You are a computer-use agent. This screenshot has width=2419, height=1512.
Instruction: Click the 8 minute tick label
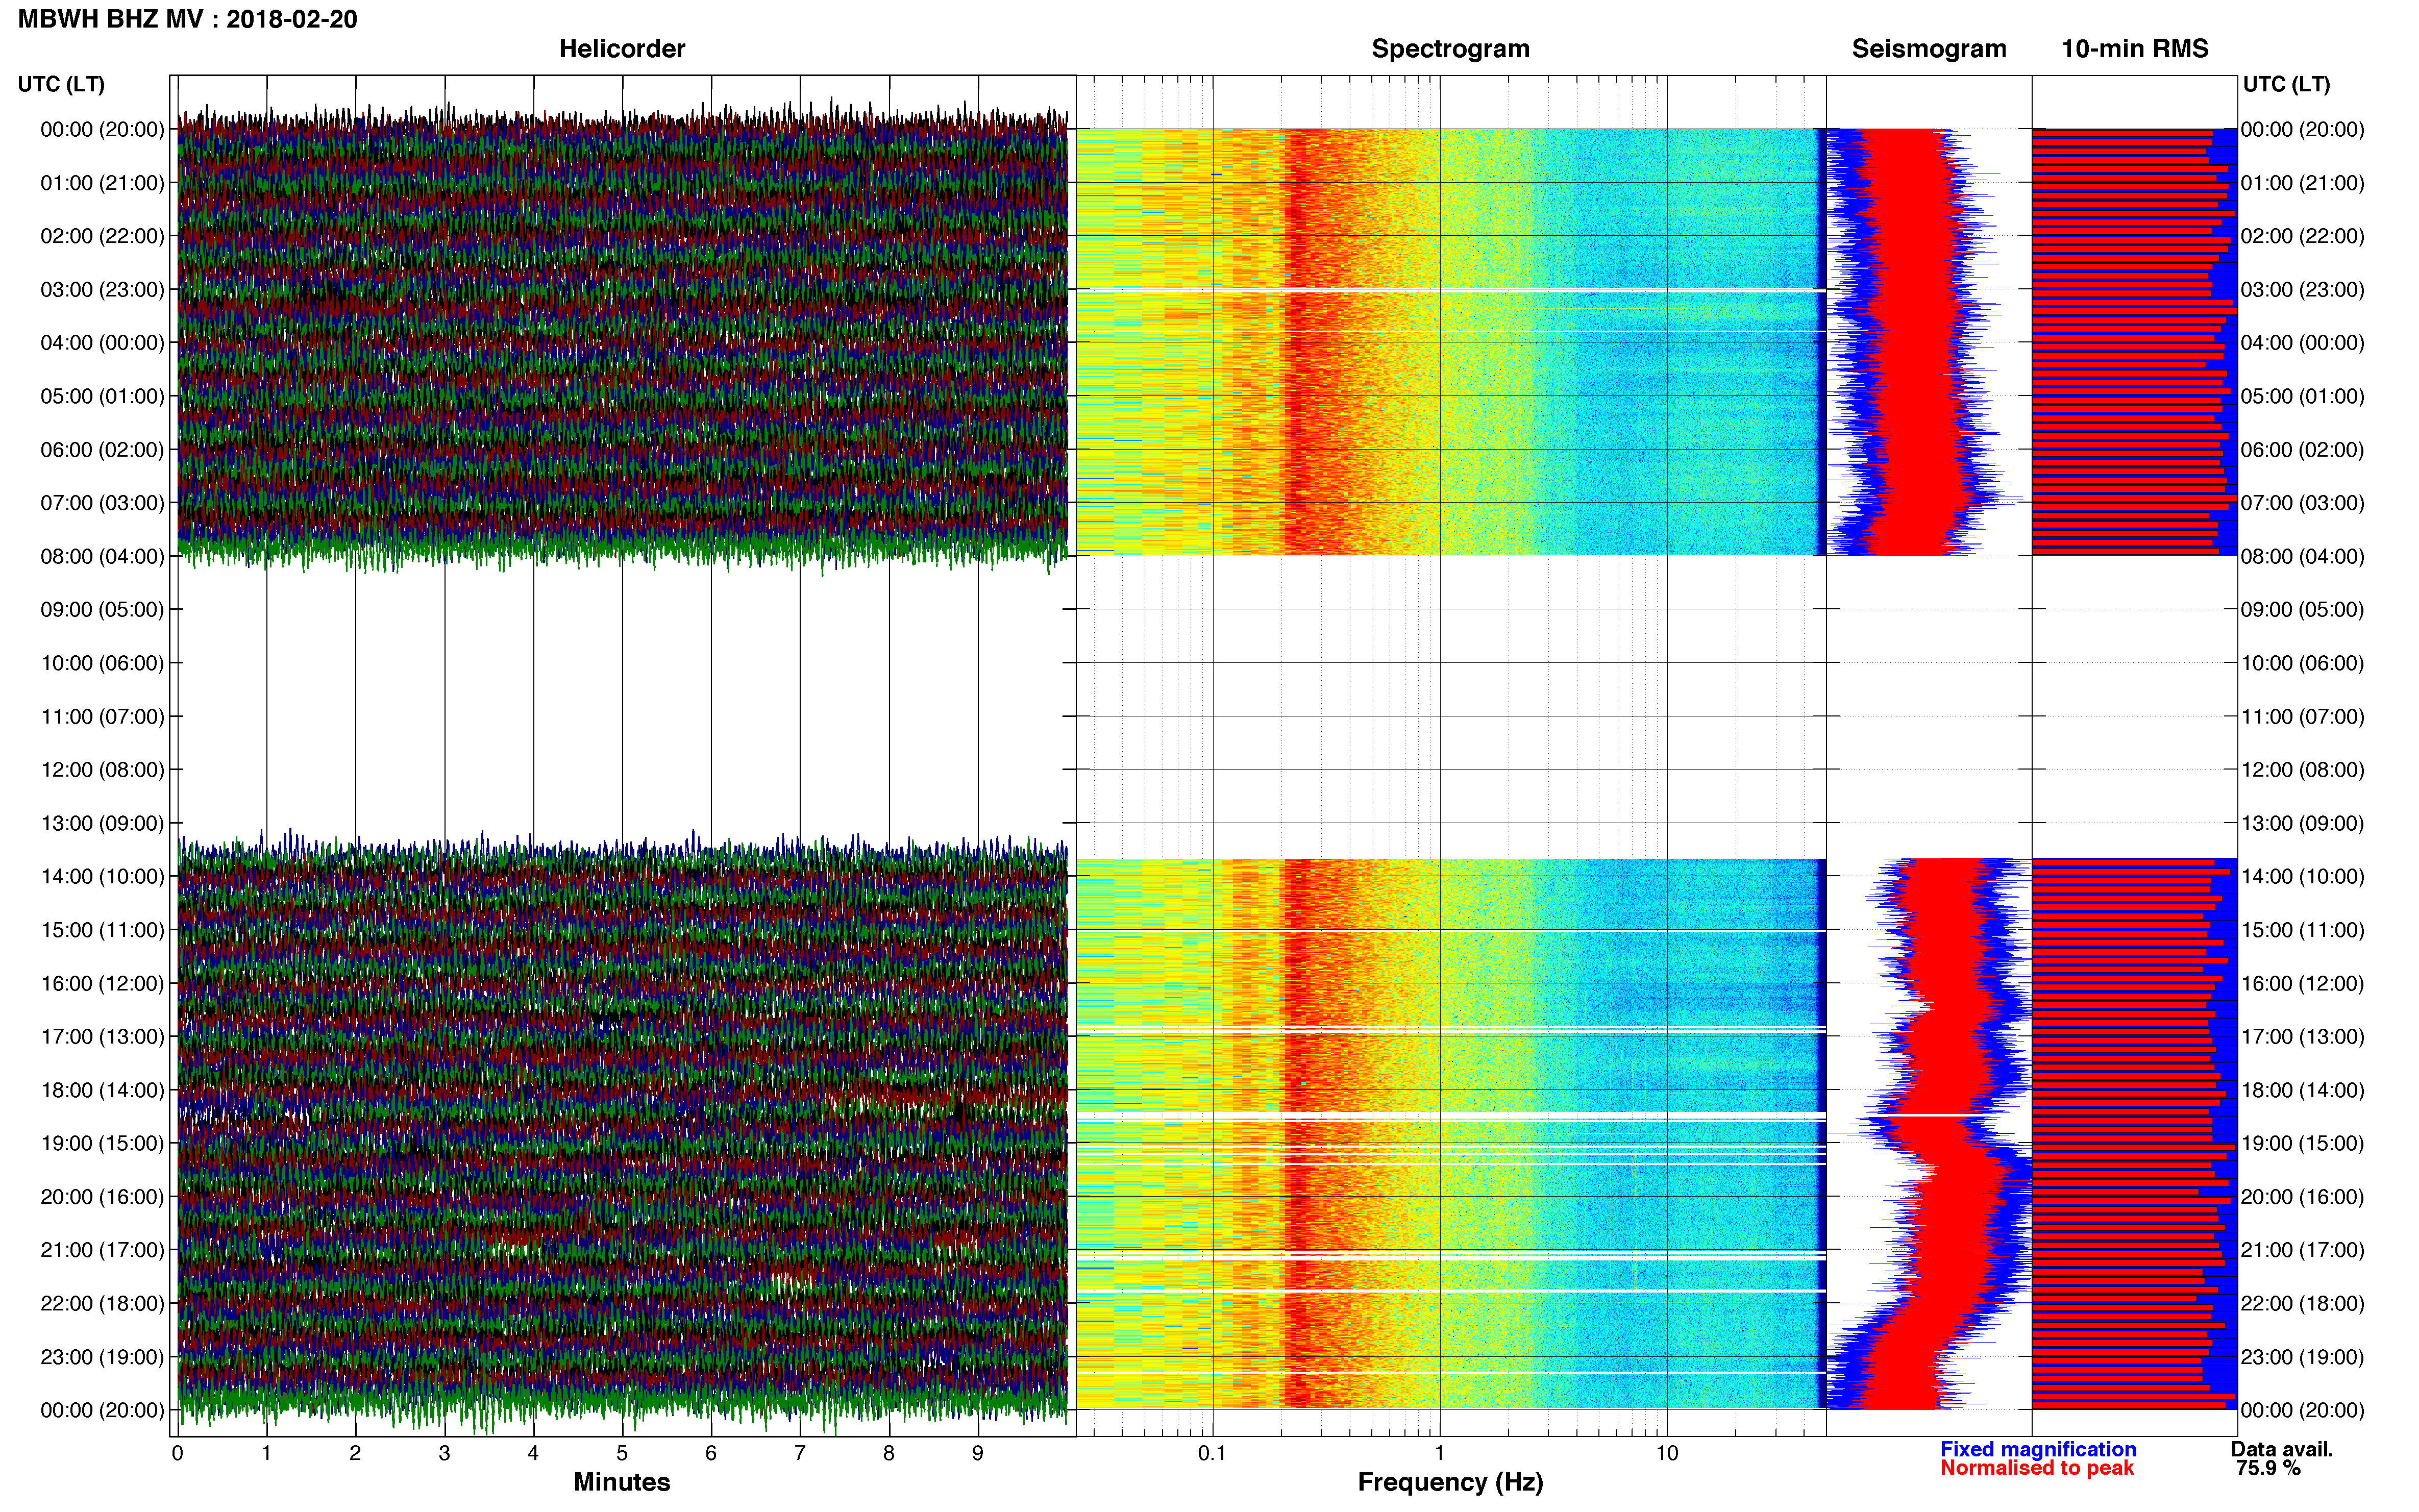[889, 1453]
